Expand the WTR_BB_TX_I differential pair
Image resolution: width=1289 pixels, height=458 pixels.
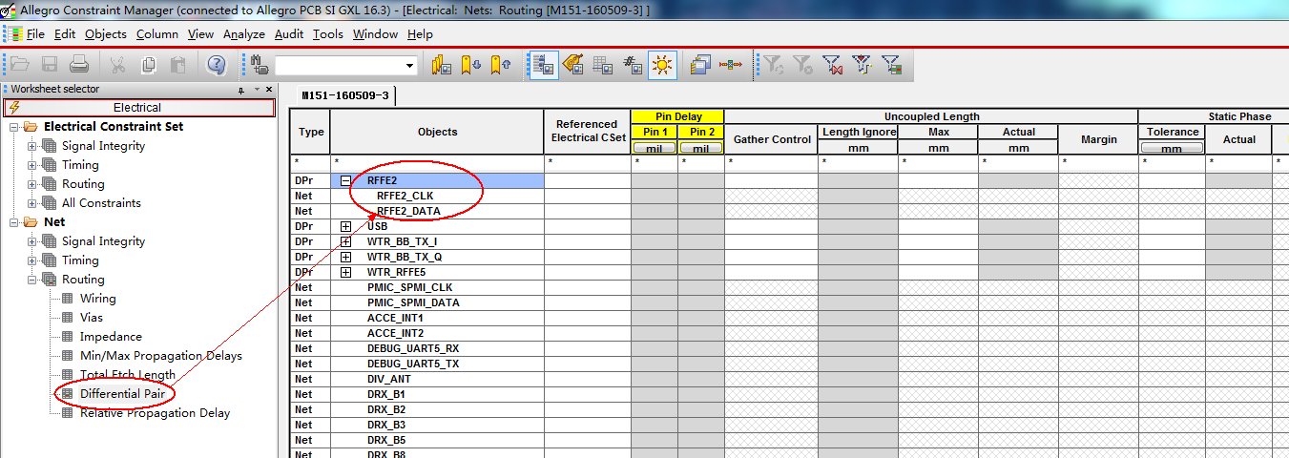tap(346, 241)
